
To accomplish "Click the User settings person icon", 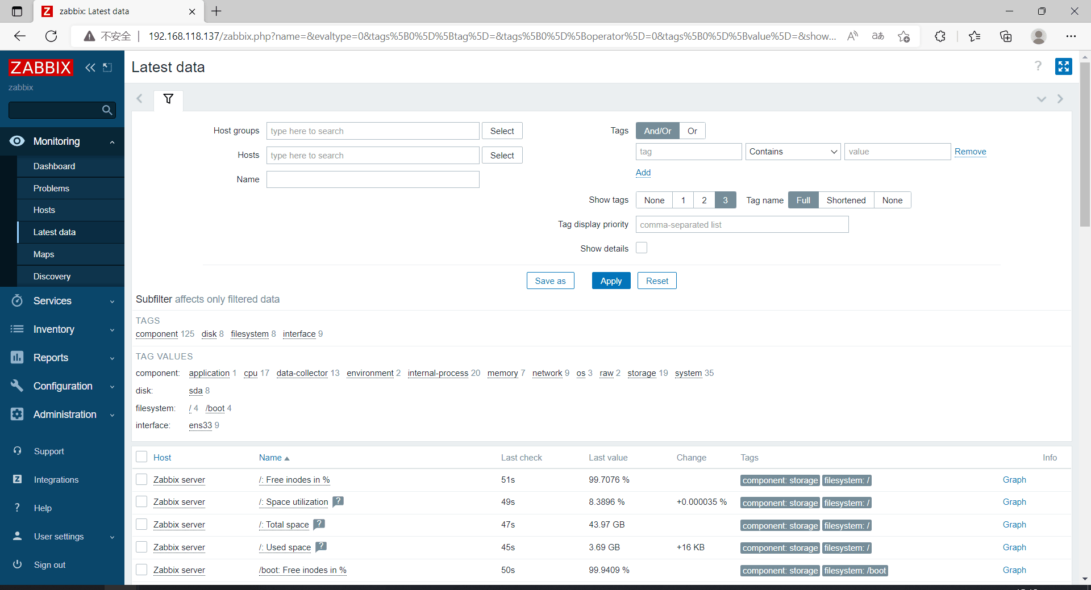I will 17,536.
